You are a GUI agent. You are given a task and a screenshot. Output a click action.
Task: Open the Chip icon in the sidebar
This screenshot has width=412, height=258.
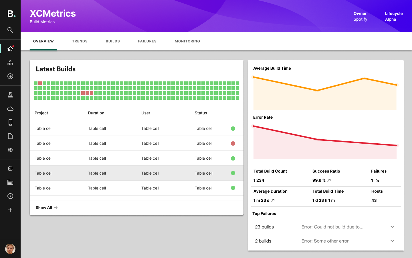tap(10, 168)
